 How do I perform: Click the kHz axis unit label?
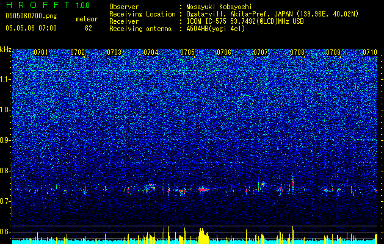coord(5,49)
